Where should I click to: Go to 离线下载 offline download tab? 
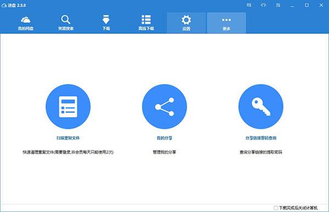146,23
